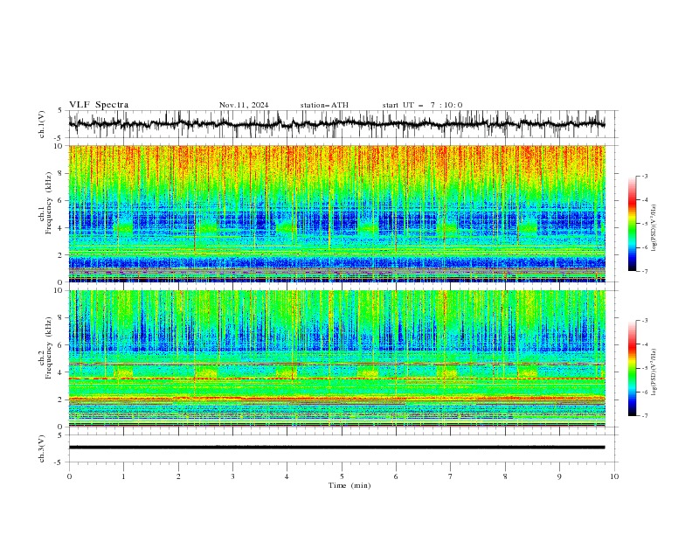This screenshot has width=692, height=535.
Task: Select the "ch.1 Frequency (kHz)" axis label
Action: 45,204
